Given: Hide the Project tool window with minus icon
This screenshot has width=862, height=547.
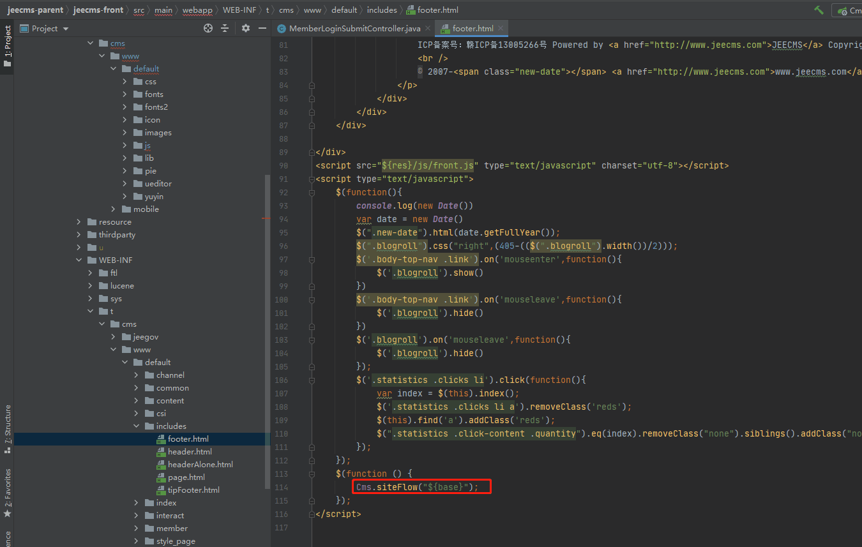Looking at the screenshot, I should [x=262, y=28].
